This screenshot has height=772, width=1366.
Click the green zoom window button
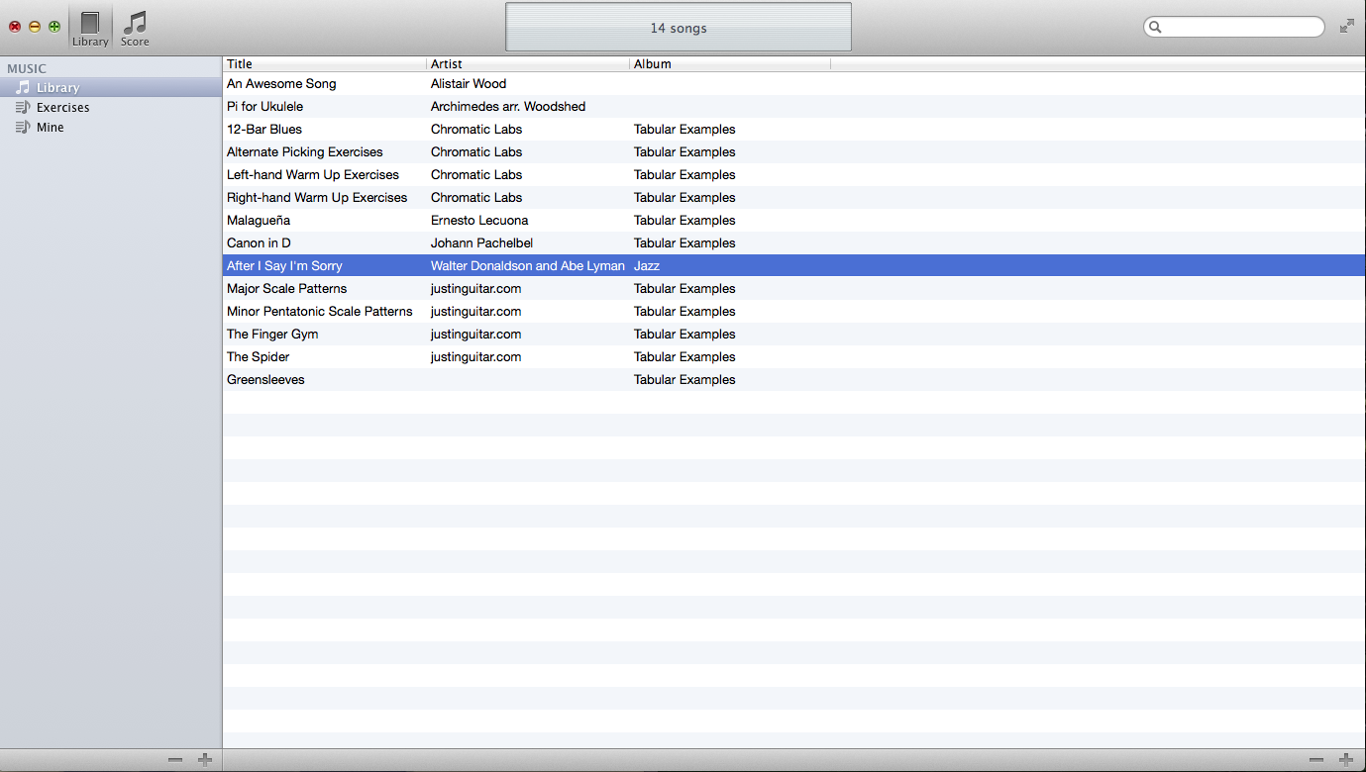pos(54,27)
